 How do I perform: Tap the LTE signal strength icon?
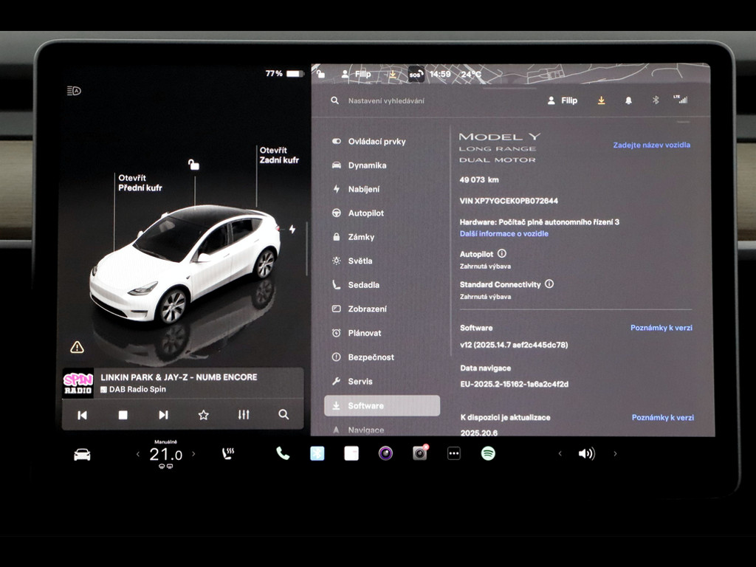tap(681, 100)
